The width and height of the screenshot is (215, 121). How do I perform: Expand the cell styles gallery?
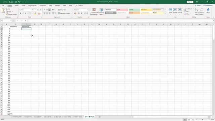click(x=165, y=13)
